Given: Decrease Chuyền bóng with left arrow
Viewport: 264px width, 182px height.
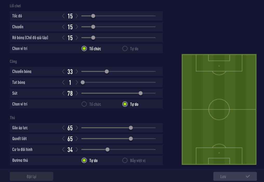Looking at the screenshot, I should (63, 72).
